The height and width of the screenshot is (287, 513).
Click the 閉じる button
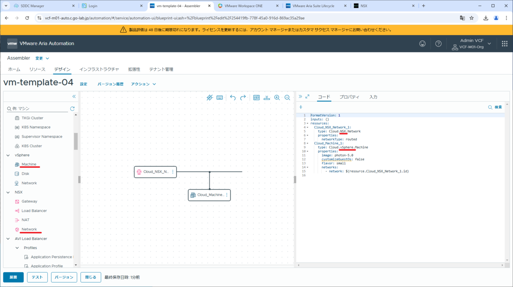pos(91,277)
